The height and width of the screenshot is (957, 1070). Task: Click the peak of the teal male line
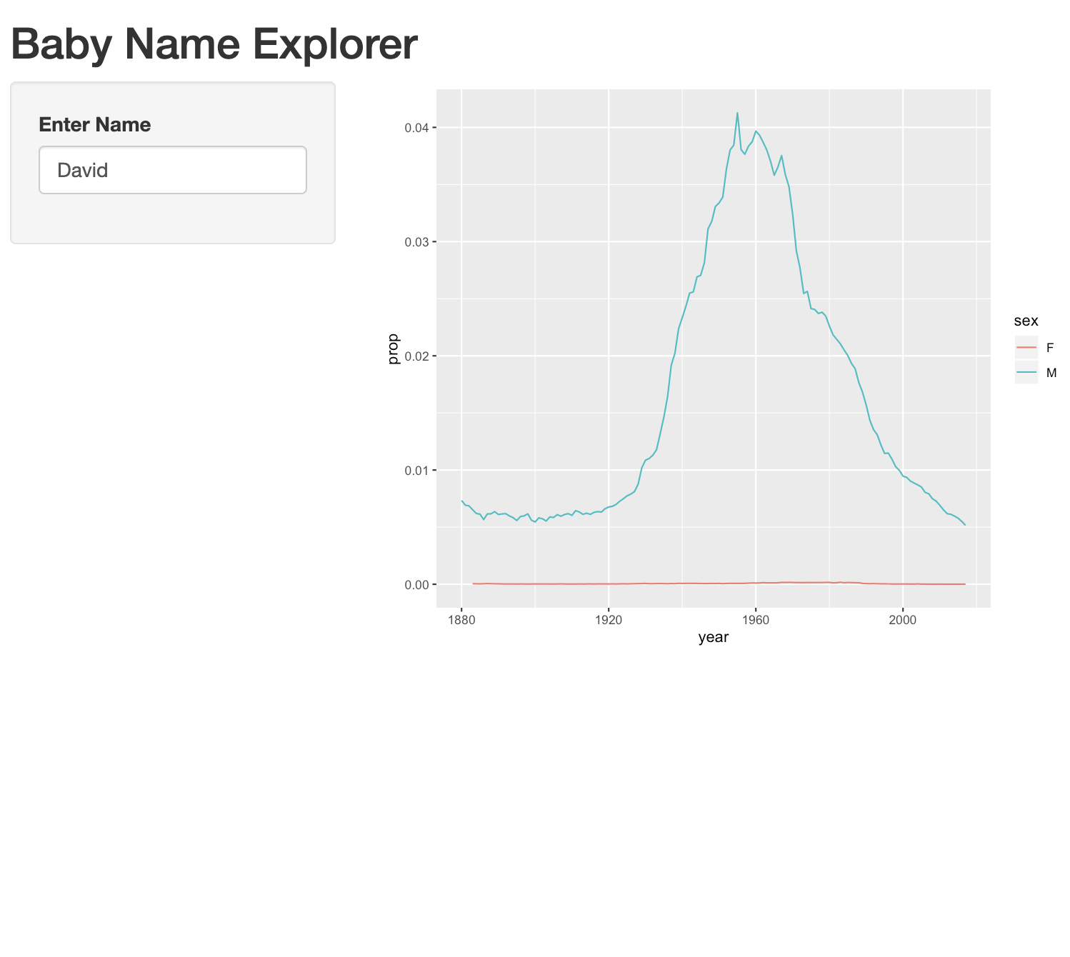tap(737, 113)
